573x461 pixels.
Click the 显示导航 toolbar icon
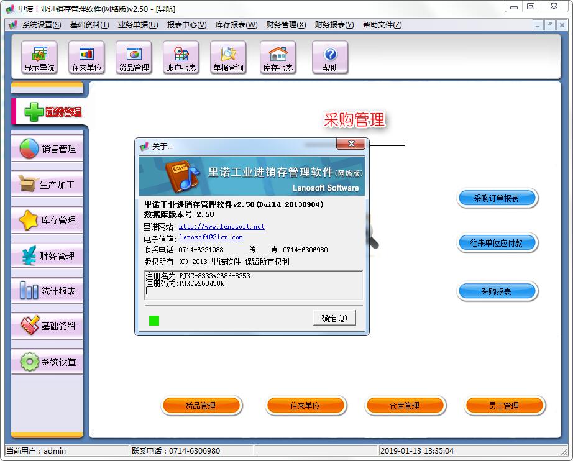39,58
